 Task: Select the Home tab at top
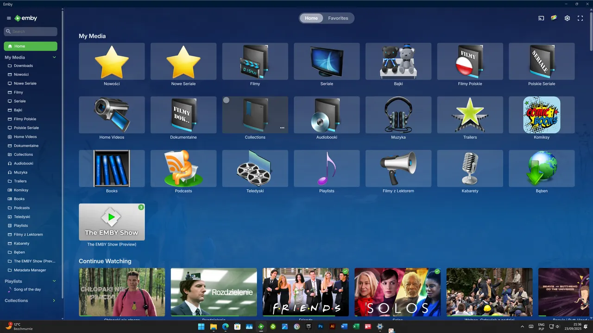click(311, 18)
